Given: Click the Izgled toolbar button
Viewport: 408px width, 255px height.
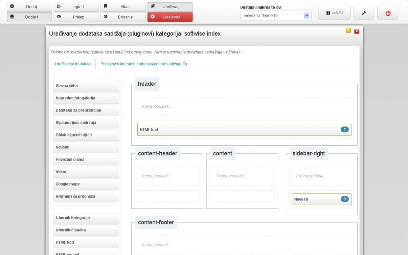Looking at the screenshot, I should point(76,7).
